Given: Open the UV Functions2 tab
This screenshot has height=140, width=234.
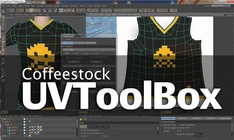Looking at the screenshot, I should point(79,43).
